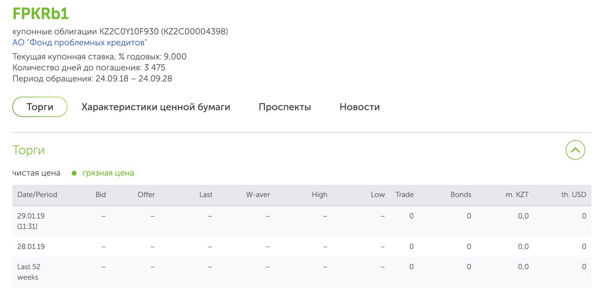Click the Date/Period column header
Screen dimensions: 600x295
(37, 194)
